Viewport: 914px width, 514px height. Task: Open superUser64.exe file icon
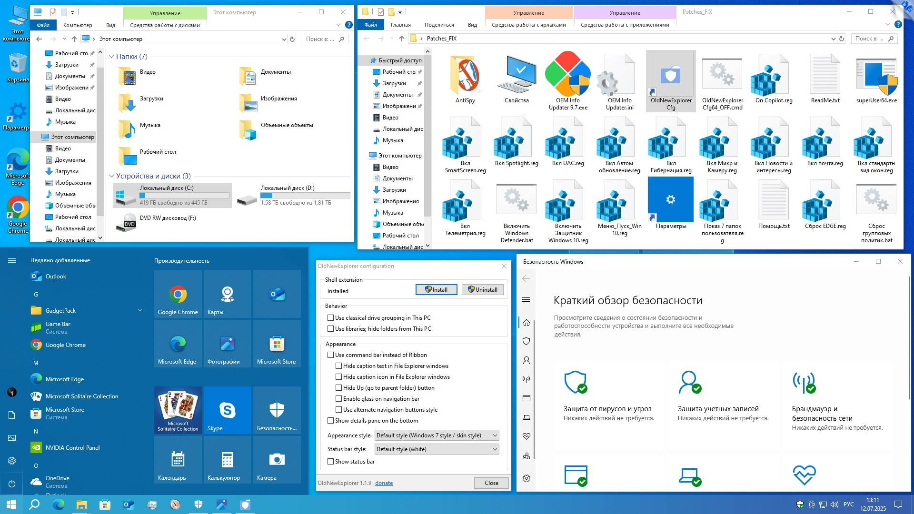point(876,76)
